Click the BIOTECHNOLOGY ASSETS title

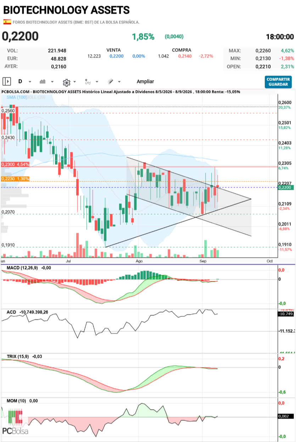[x=66, y=10]
